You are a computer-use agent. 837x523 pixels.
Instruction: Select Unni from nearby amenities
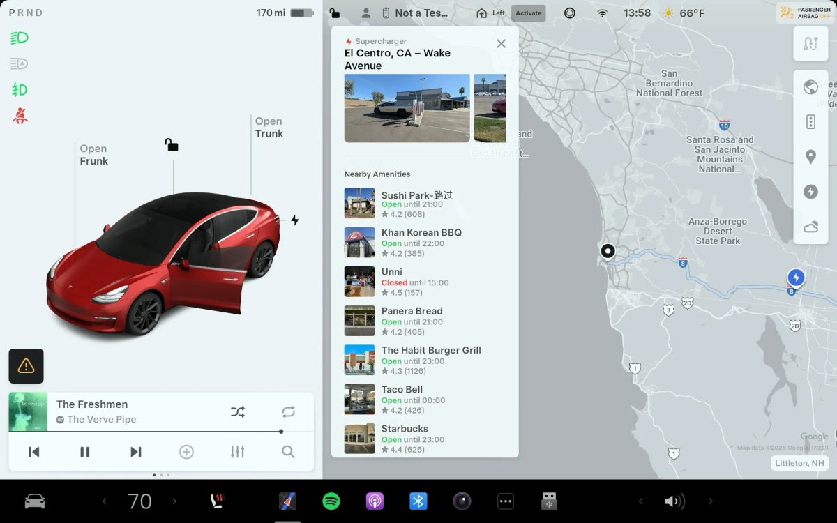(x=425, y=282)
